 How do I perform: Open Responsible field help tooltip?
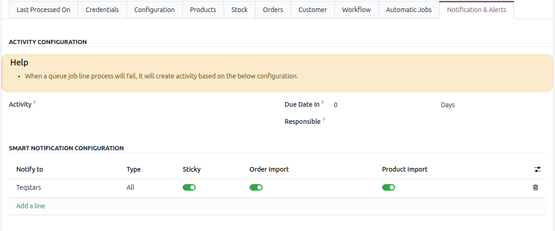pyautogui.click(x=324, y=120)
